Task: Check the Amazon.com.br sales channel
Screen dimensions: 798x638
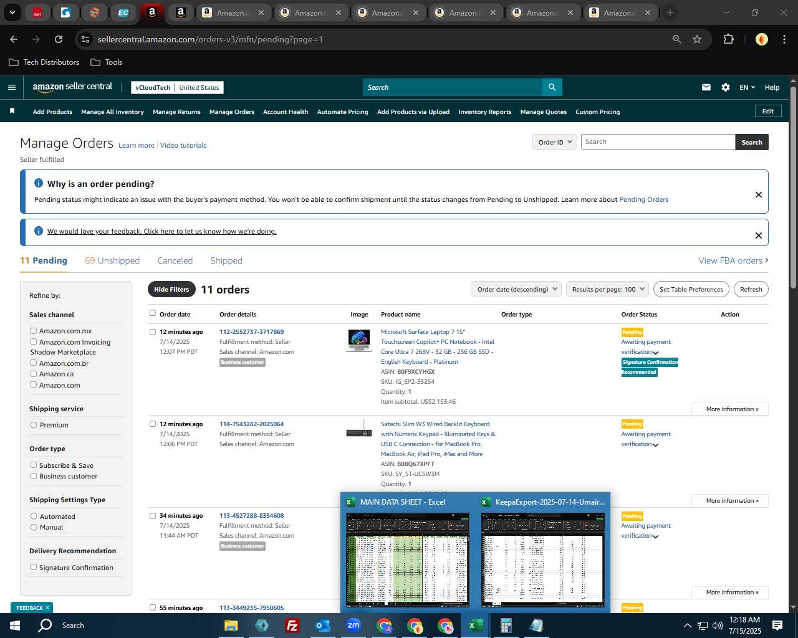Action: point(34,363)
